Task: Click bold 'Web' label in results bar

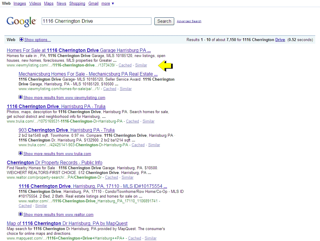Action: click(x=11, y=40)
